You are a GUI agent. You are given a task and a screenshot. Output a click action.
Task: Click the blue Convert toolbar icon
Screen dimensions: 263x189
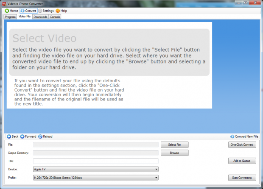point(22,11)
